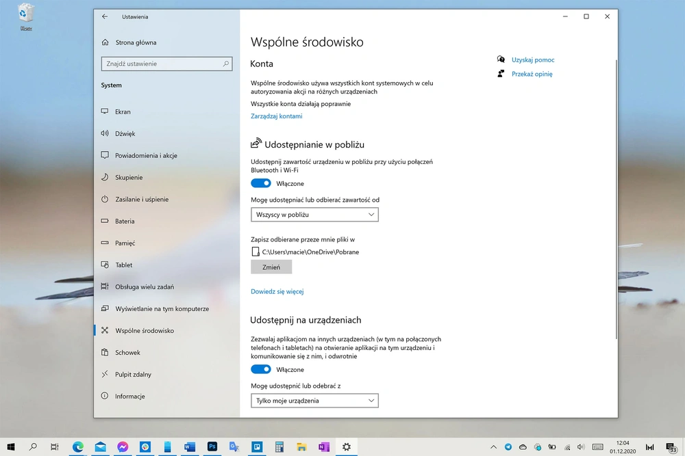Click the search magnifier in Znajdź ustawienie
Image resolution: width=685 pixels, height=456 pixels.
[226, 64]
